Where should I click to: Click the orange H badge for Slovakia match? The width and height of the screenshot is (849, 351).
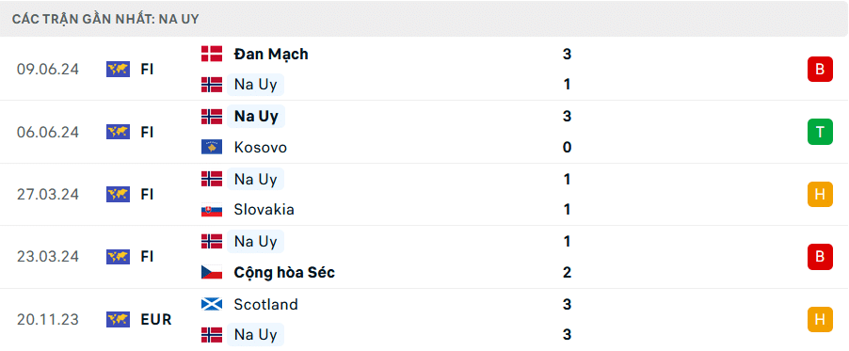pyautogui.click(x=821, y=195)
